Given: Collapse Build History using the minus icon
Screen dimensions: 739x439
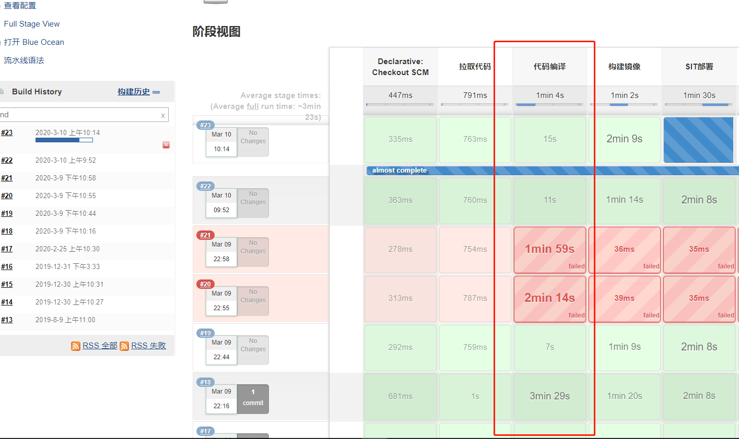Looking at the screenshot, I should pyautogui.click(x=156, y=91).
